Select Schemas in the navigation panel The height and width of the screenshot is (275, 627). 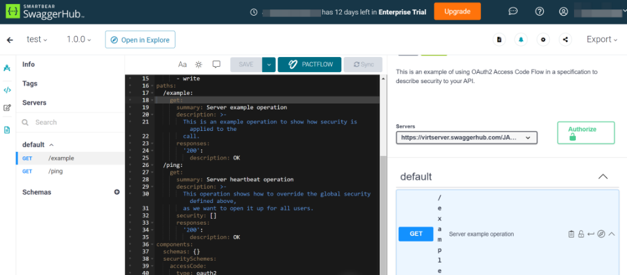pyautogui.click(x=37, y=192)
